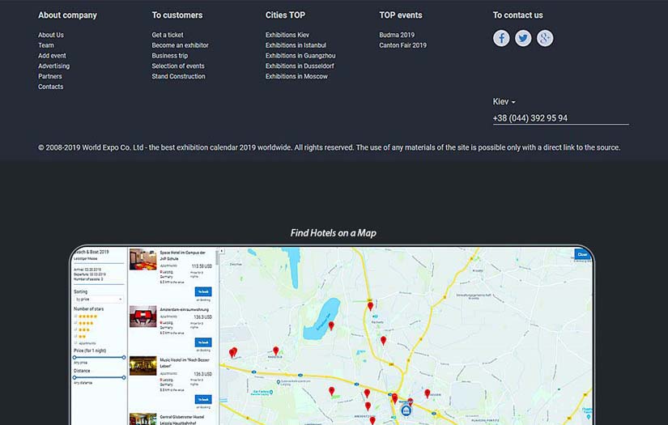Click the book button for Amsterdam-einraumwohnung

[x=203, y=342]
